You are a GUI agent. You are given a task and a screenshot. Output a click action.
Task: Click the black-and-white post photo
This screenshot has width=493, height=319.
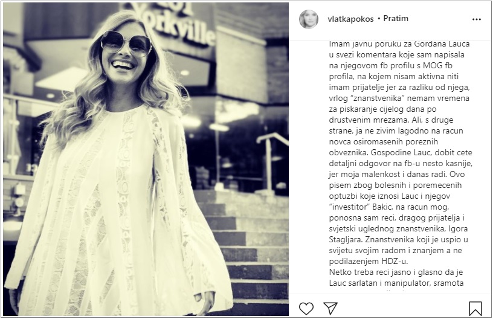[x=146, y=159]
